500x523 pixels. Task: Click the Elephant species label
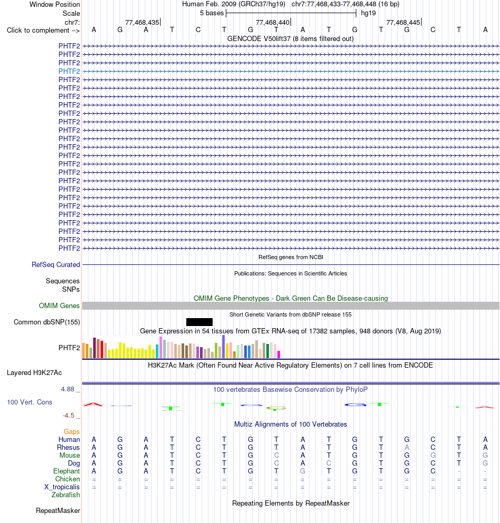coord(67,471)
